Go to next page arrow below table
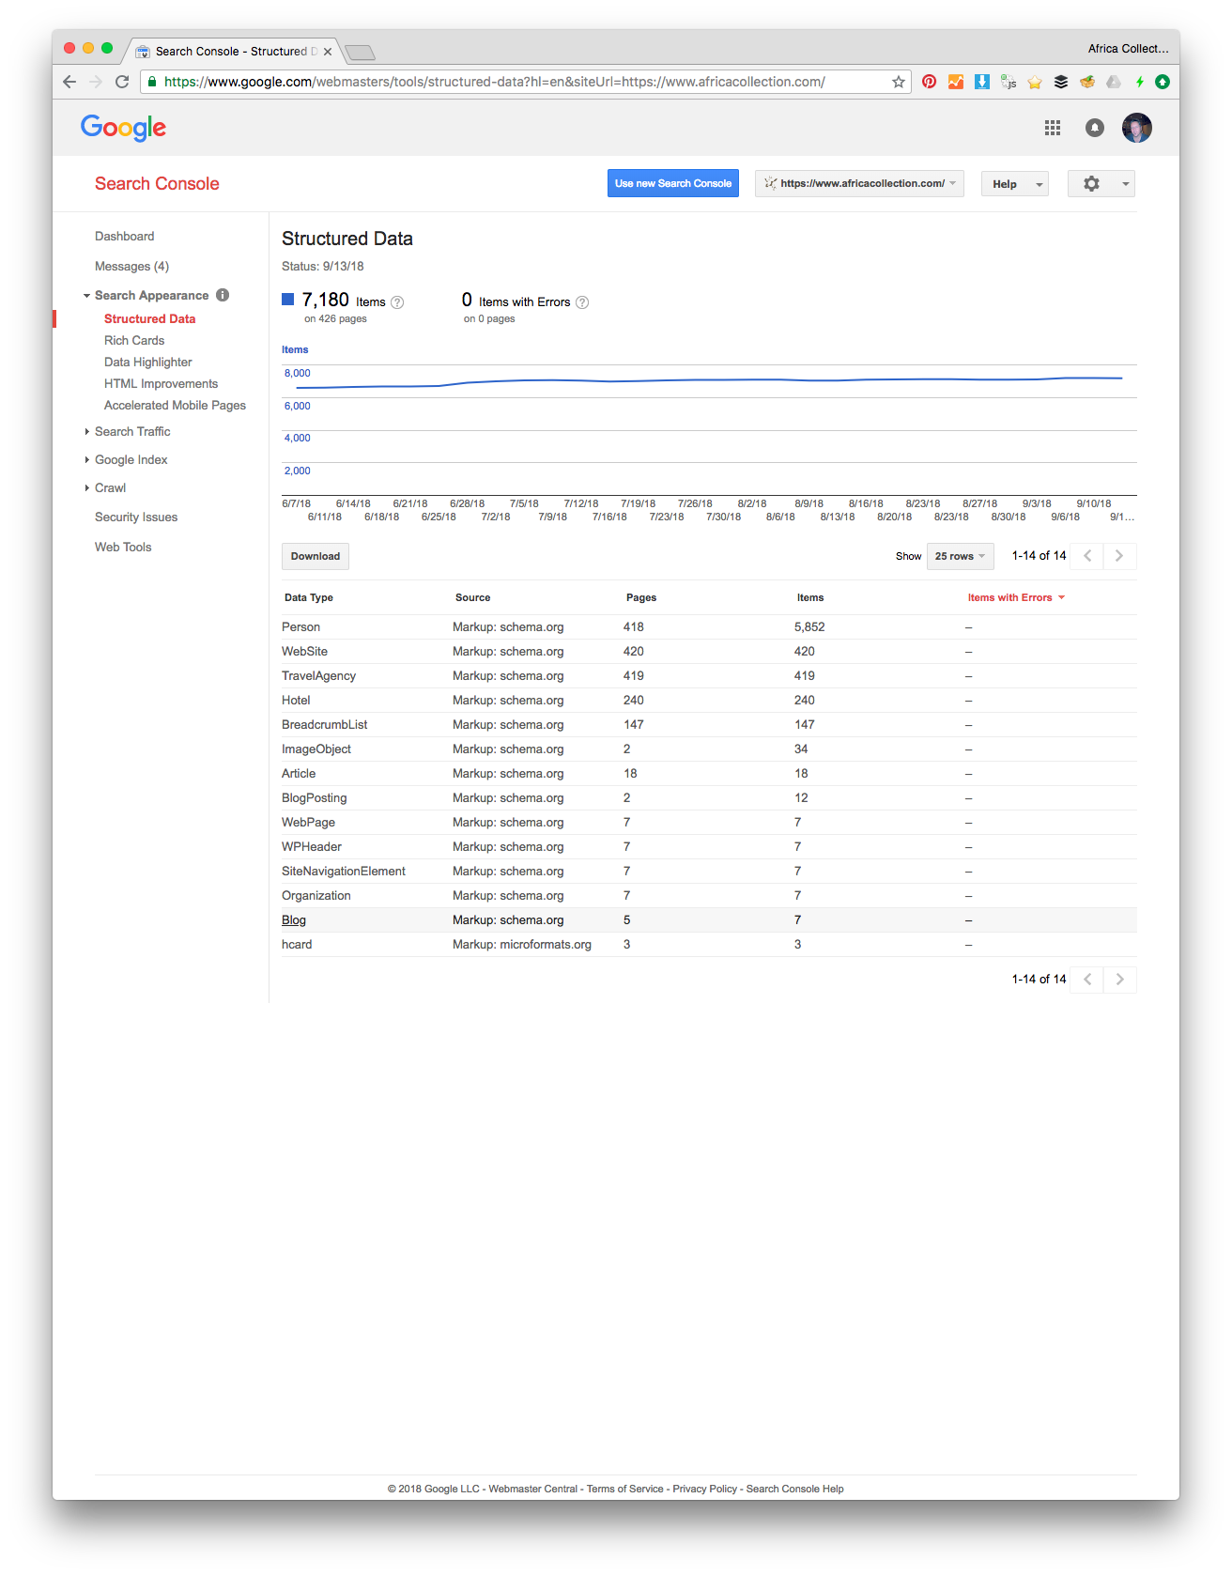The image size is (1232, 1575). click(1119, 980)
